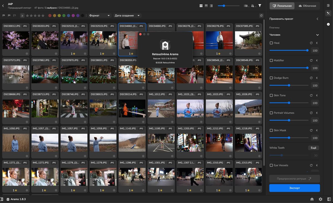This screenshot has height=203, width=333.
Task: Open the Дата создания sort dropdown
Action: tap(127, 16)
